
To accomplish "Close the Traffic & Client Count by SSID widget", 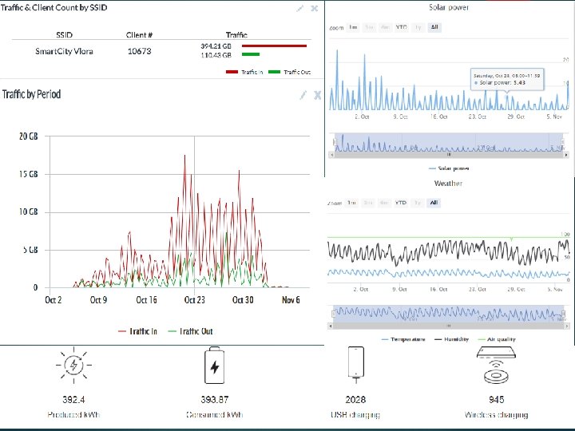I will click(315, 8).
